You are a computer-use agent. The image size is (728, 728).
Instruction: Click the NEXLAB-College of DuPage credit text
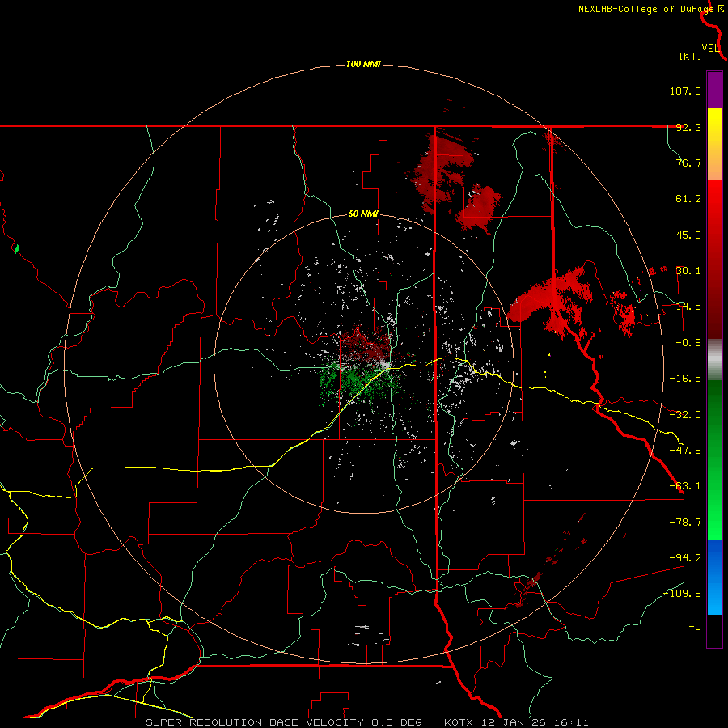click(x=650, y=9)
